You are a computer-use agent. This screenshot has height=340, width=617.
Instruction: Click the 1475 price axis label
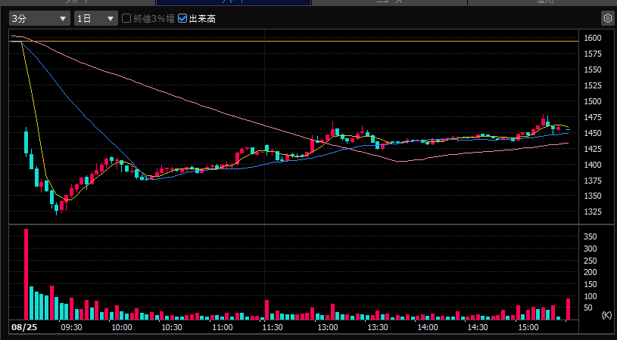(x=593, y=117)
